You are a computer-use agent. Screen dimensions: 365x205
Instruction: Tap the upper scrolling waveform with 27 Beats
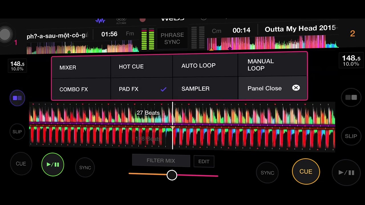point(182,114)
